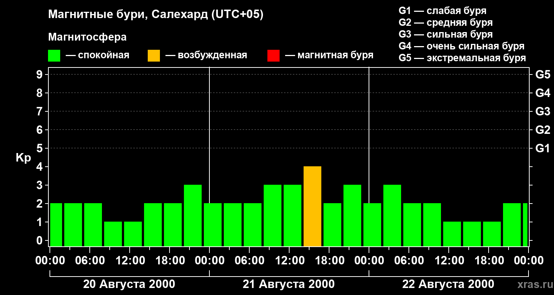Click the G4 label on the right axis

[x=543, y=93]
